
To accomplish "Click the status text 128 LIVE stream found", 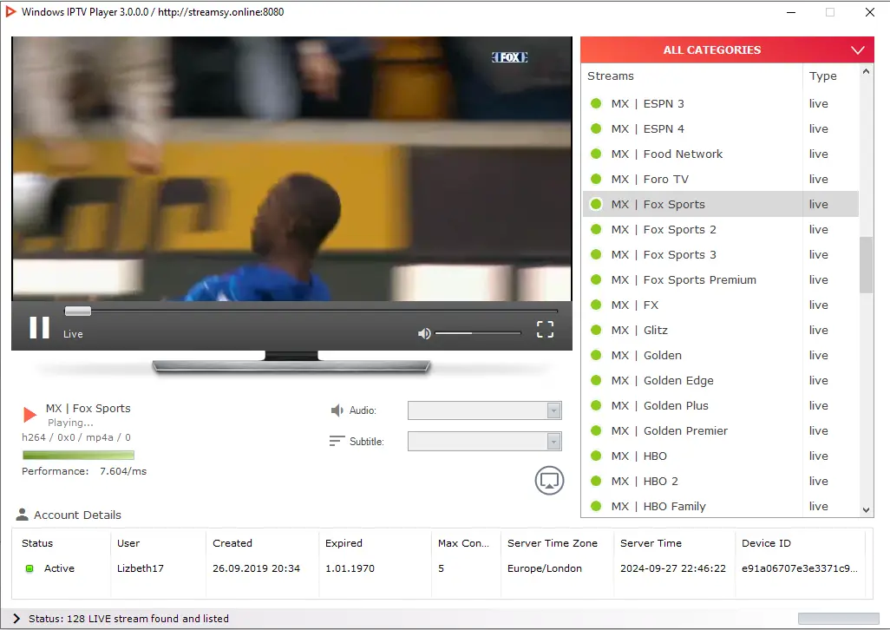I will (129, 619).
